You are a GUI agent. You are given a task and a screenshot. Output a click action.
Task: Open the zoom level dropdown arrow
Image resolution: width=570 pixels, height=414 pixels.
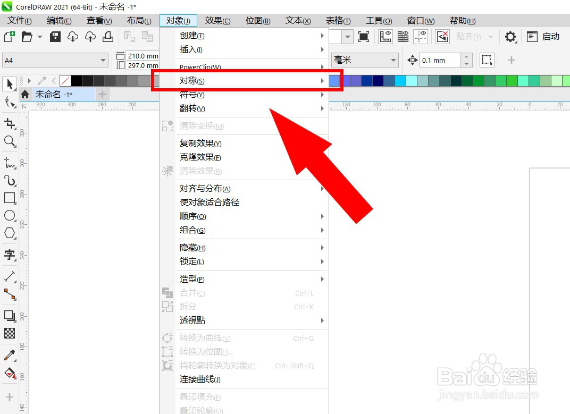(x=348, y=37)
